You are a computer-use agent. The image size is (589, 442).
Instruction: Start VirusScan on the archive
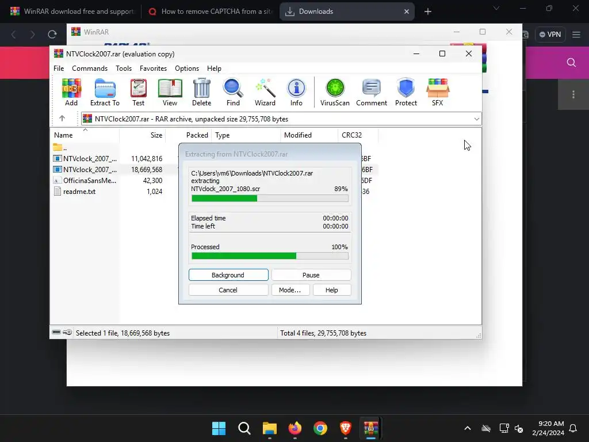tap(335, 93)
